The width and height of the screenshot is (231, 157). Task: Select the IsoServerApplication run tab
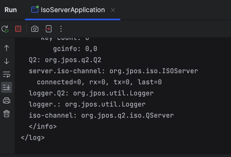click(72, 10)
